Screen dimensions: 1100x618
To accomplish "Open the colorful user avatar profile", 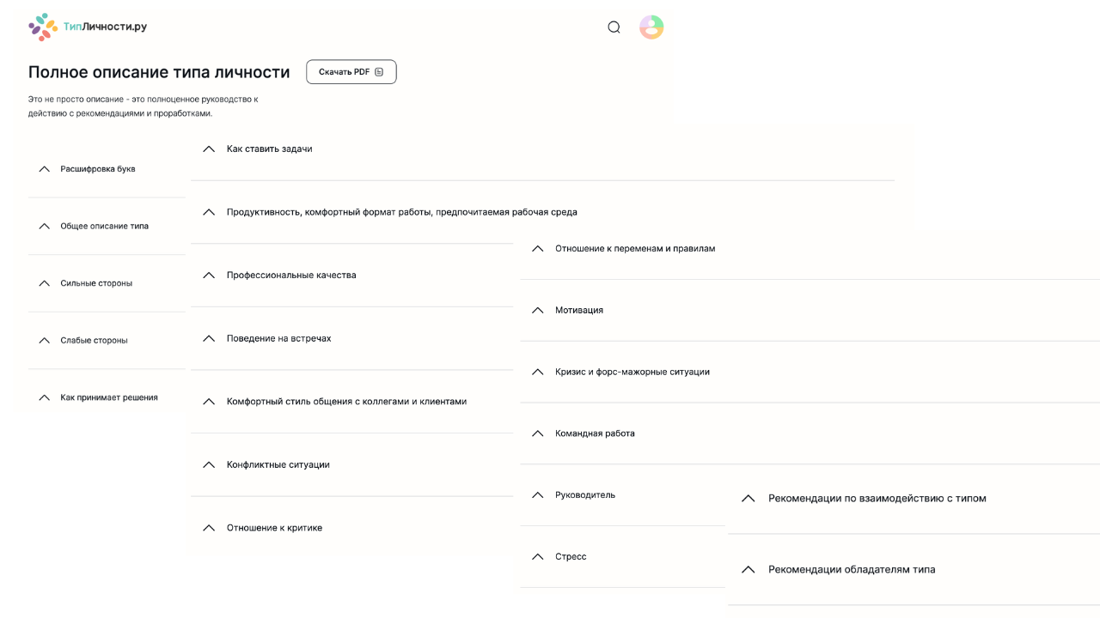I will 651,27.
